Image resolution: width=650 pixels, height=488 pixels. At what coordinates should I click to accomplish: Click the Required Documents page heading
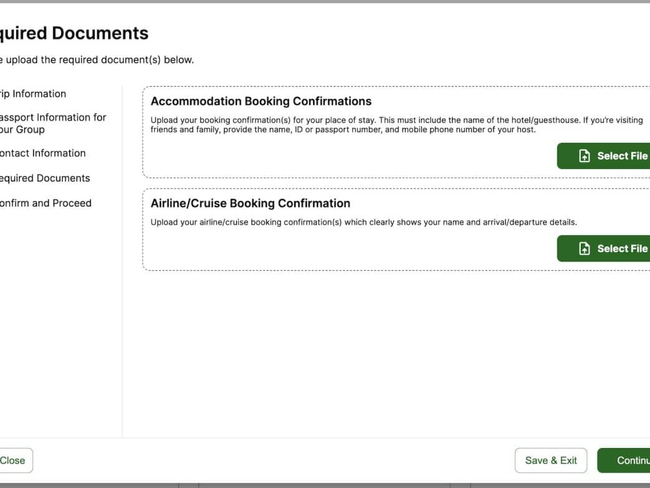pos(74,33)
